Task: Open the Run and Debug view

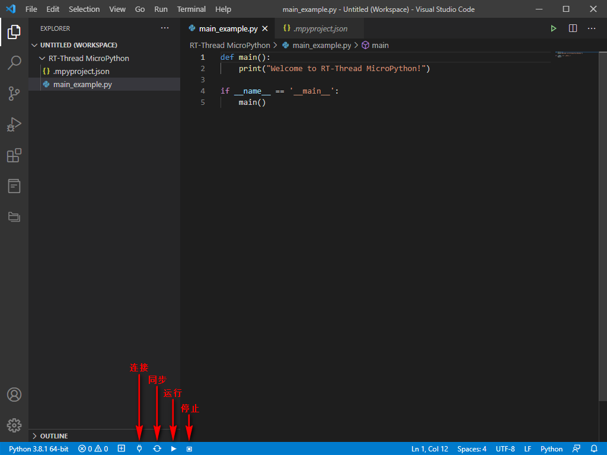Action: 14,124
